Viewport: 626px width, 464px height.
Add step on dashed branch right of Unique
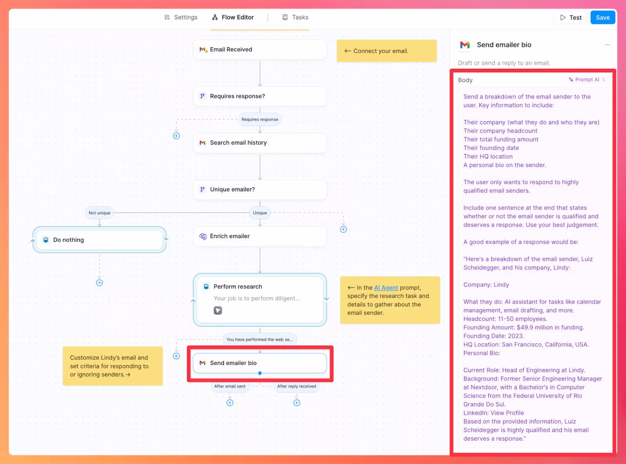[344, 229]
